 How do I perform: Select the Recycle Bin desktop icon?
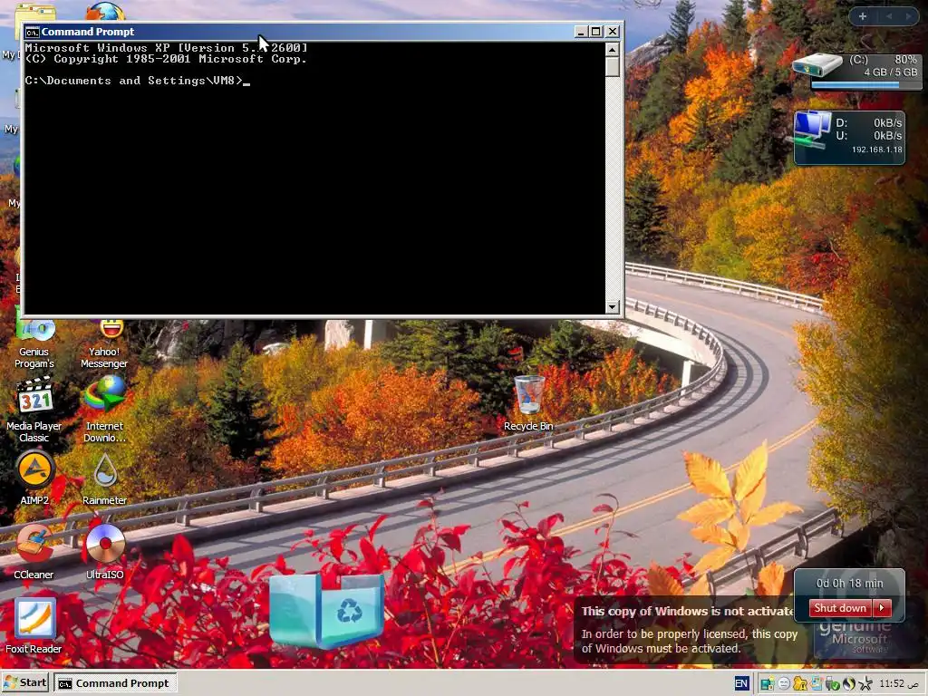pyautogui.click(x=528, y=403)
